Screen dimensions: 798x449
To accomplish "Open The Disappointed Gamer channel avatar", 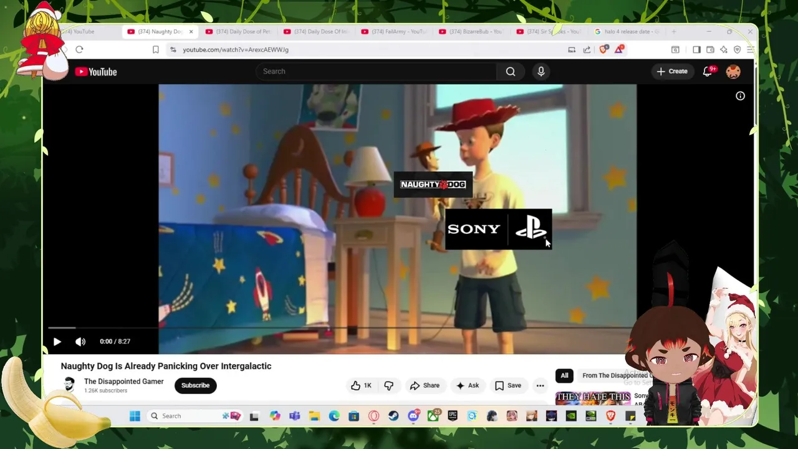I will click(69, 385).
